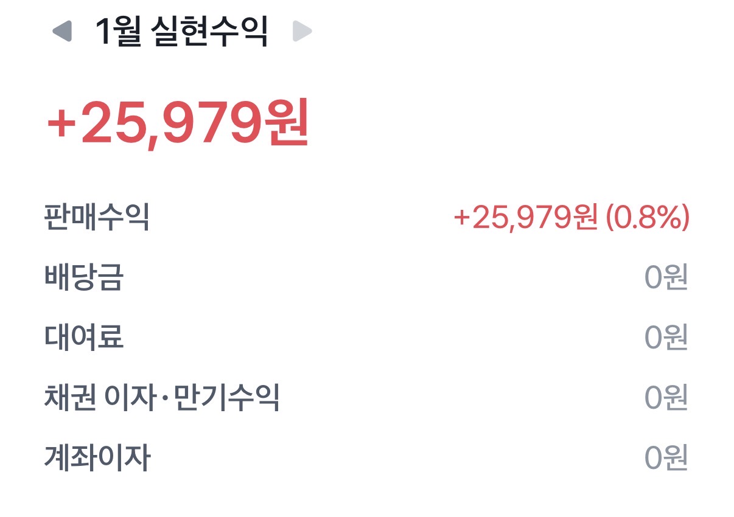
Task: Tap the 0원 value beside 대여료
Action: click(x=666, y=337)
